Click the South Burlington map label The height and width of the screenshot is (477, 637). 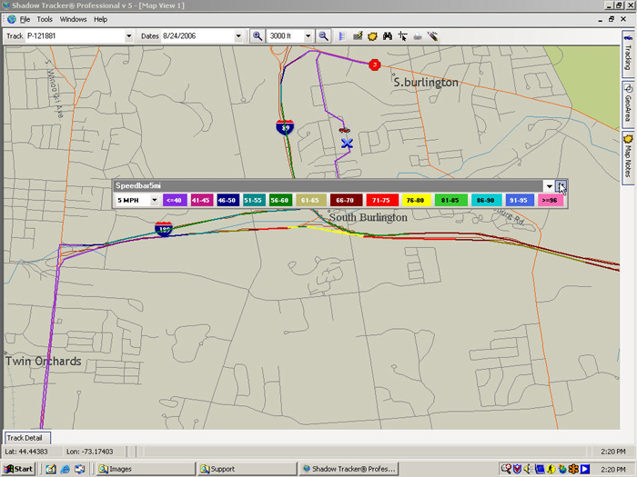368,217
